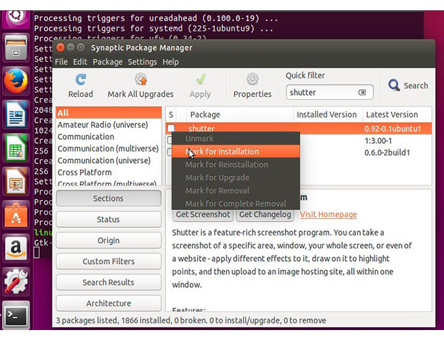
Task: Choose Mark for Installation in context menu
Action: point(236,151)
